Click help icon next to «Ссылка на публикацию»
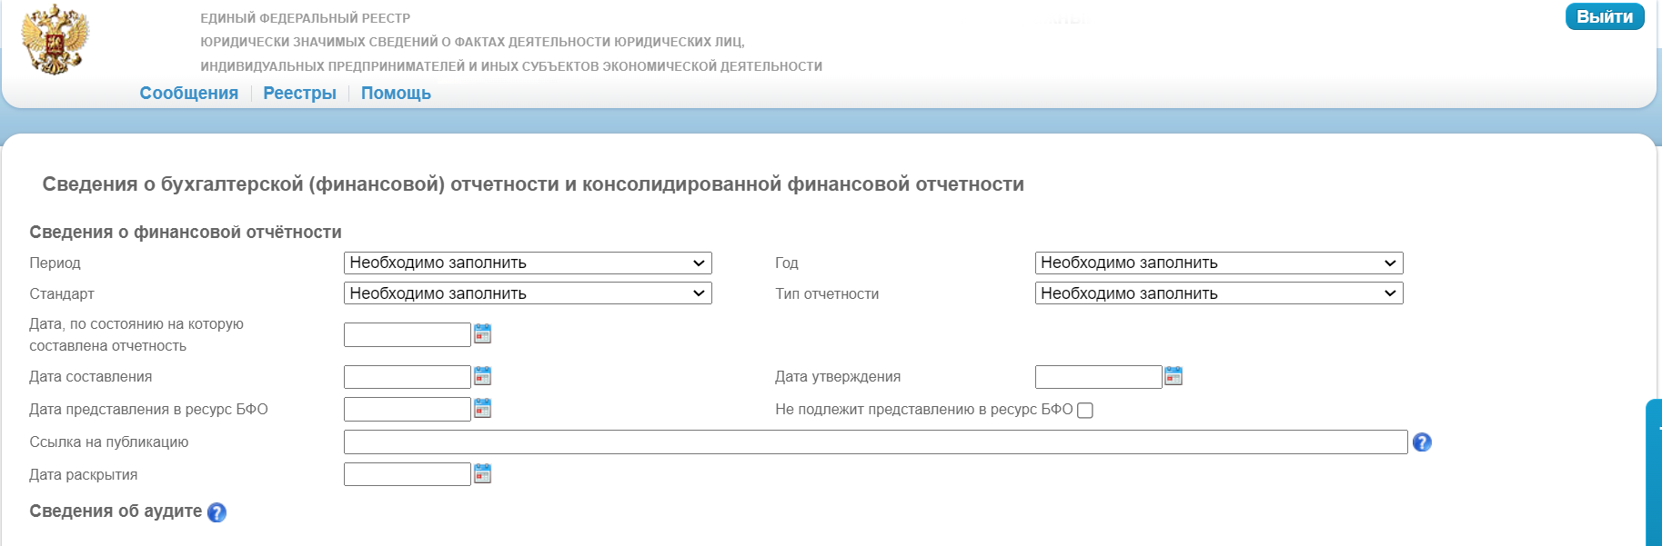 coord(1423,442)
